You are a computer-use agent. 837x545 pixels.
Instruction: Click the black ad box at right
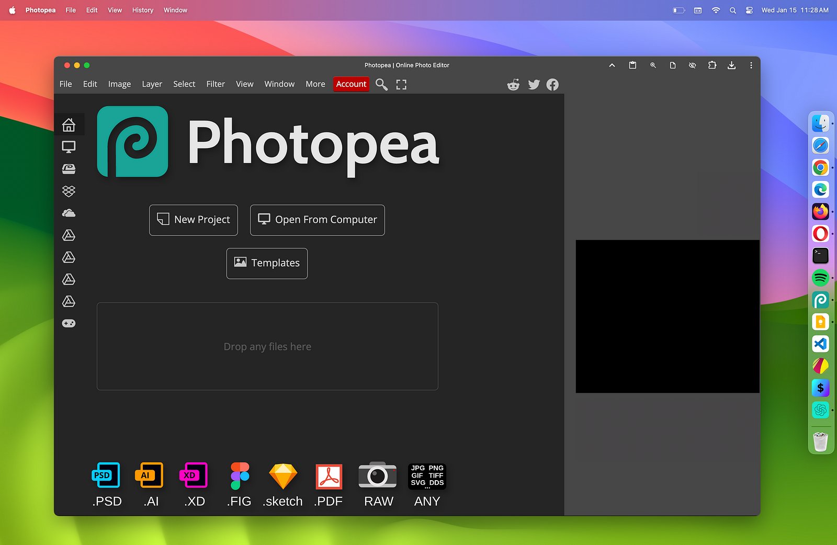(x=668, y=316)
